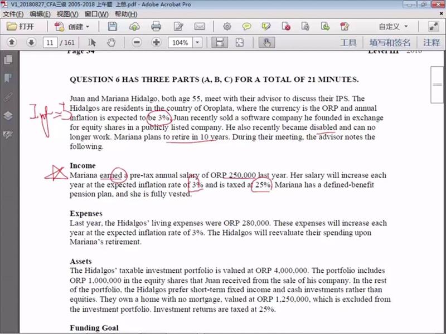This screenshot has width=446, height=334.
Task: Click the Print icon in toolbar
Action: pyautogui.click(x=156, y=26)
